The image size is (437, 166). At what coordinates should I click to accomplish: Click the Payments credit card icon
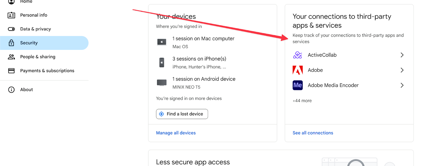pyautogui.click(x=11, y=71)
